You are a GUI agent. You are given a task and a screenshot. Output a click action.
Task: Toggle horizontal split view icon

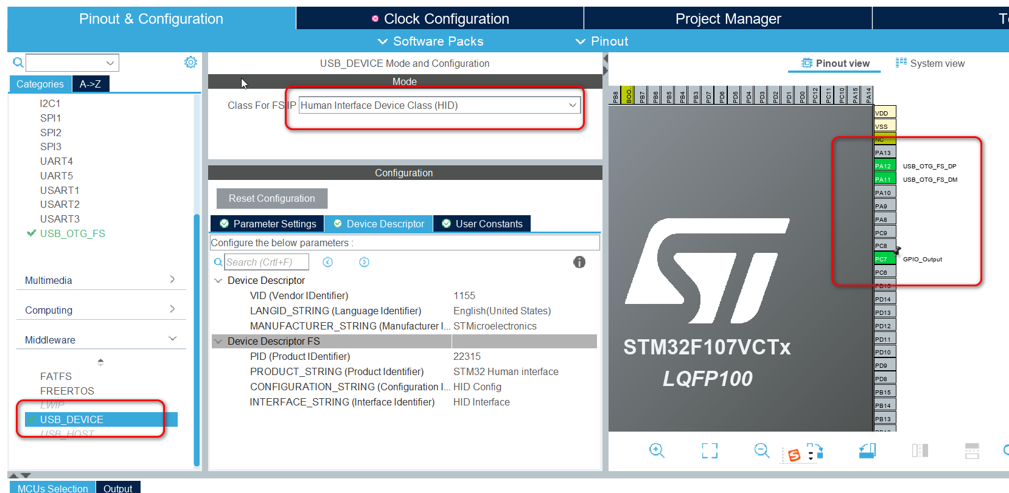(972, 450)
